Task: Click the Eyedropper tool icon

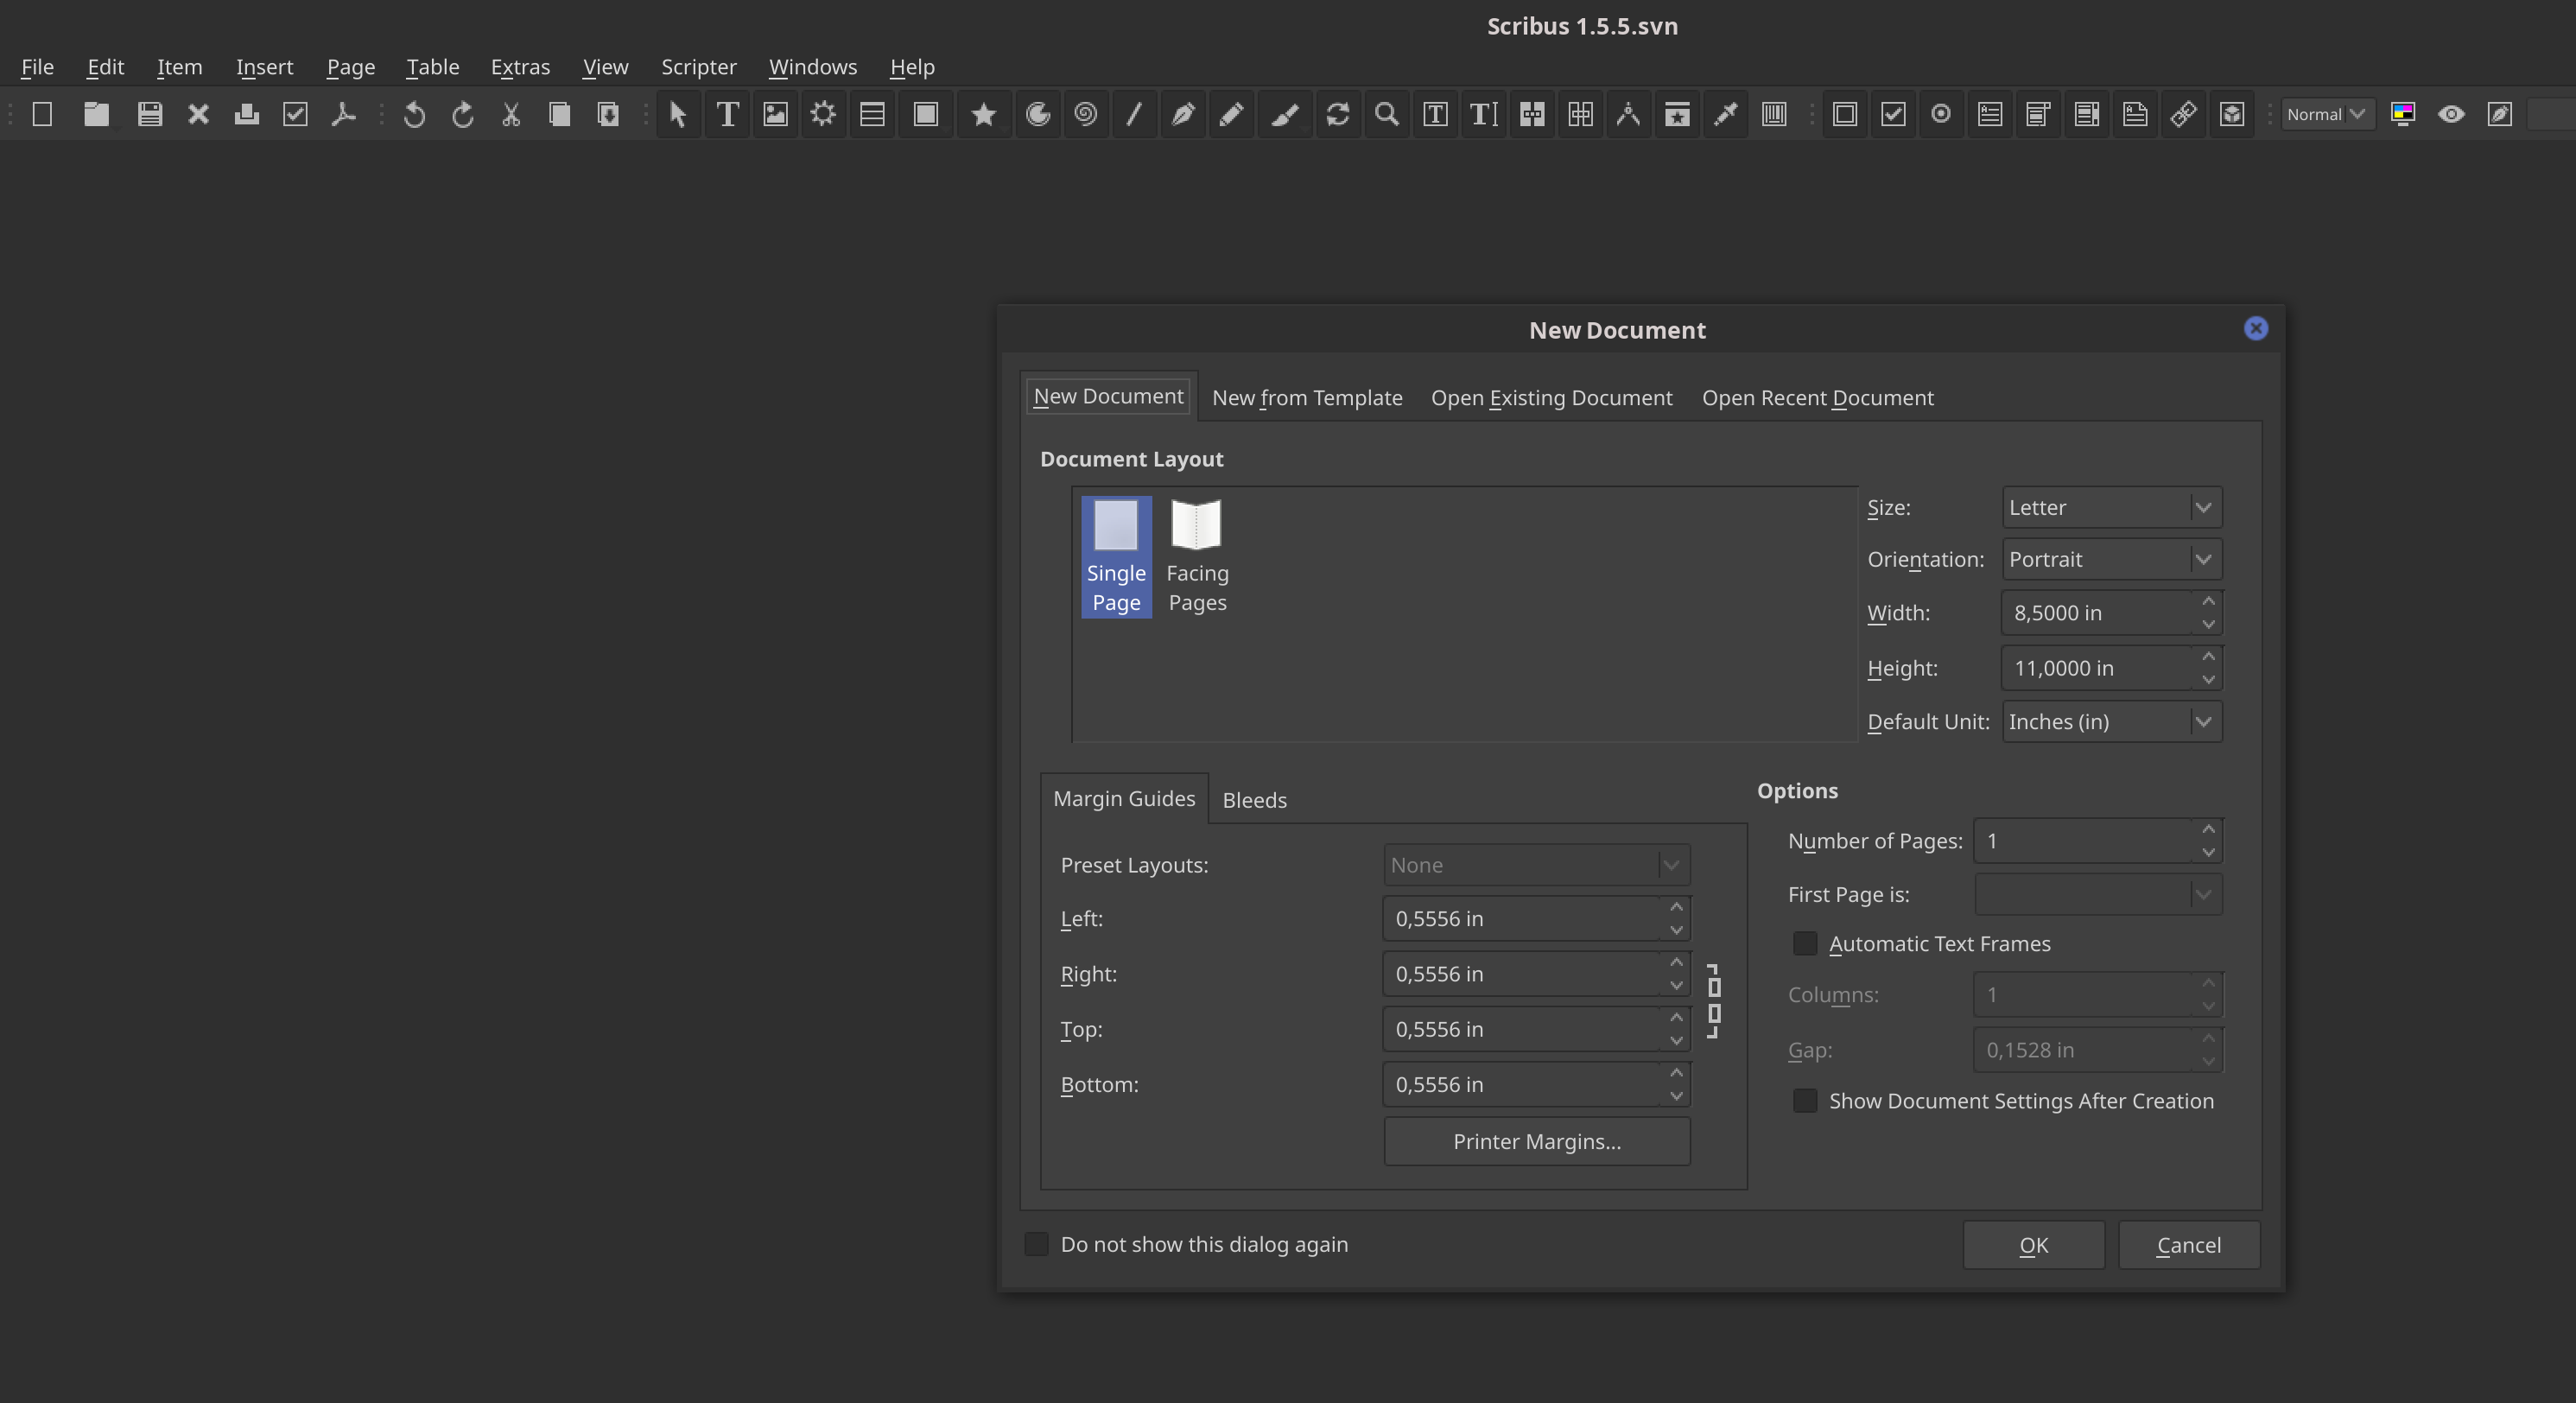Action: point(1726,114)
